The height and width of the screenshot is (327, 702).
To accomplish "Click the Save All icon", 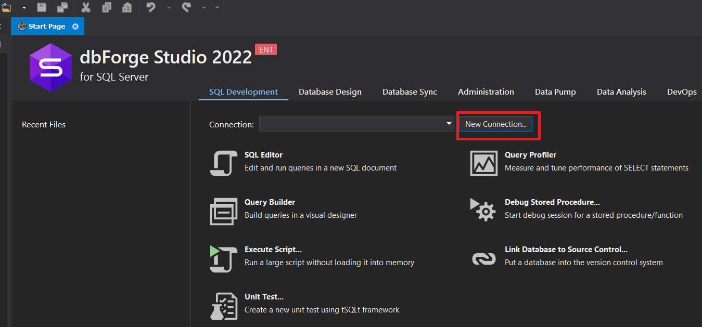I will (x=62, y=7).
